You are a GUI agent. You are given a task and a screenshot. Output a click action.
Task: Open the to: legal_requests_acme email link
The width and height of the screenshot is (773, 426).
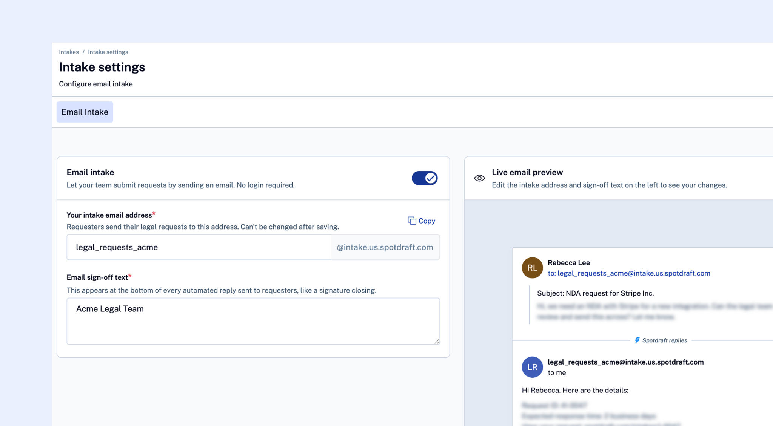coord(629,273)
